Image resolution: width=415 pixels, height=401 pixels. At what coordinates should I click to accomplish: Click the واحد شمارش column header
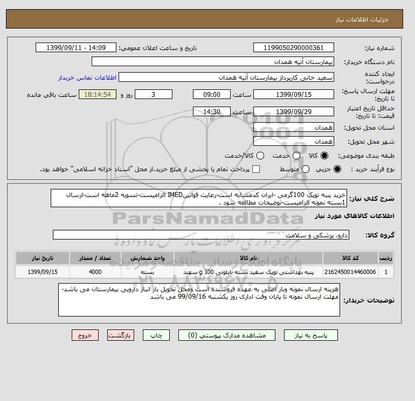pos(148,258)
